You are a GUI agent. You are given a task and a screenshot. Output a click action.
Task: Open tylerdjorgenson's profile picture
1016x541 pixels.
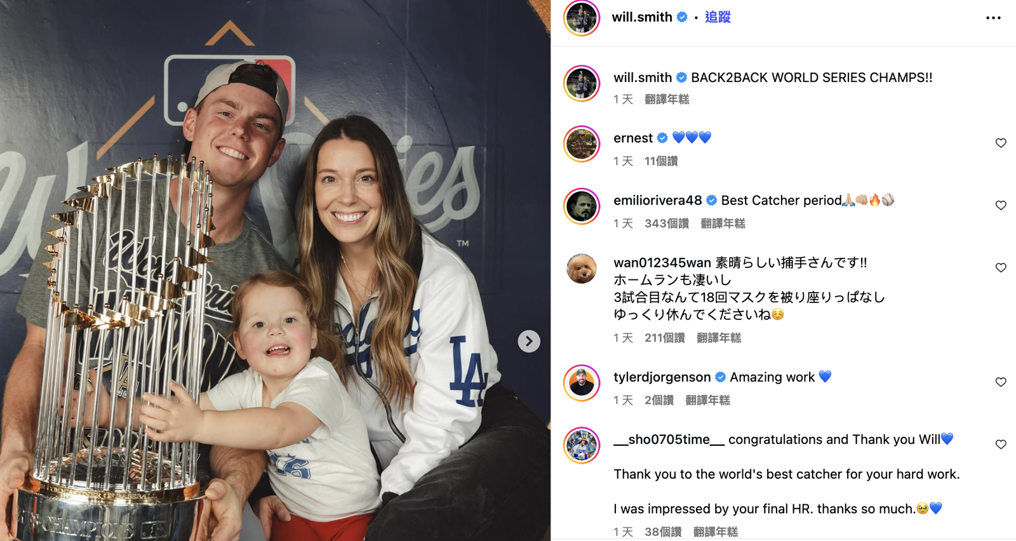tap(581, 383)
